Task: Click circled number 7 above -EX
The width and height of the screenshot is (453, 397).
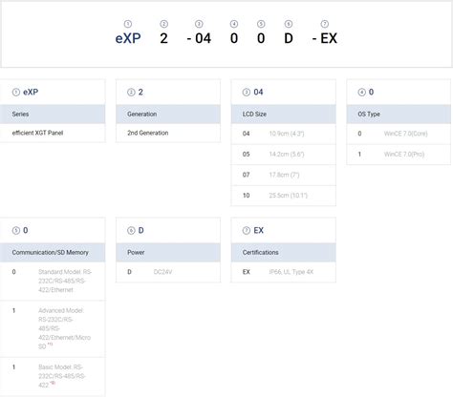Action: tap(324, 24)
